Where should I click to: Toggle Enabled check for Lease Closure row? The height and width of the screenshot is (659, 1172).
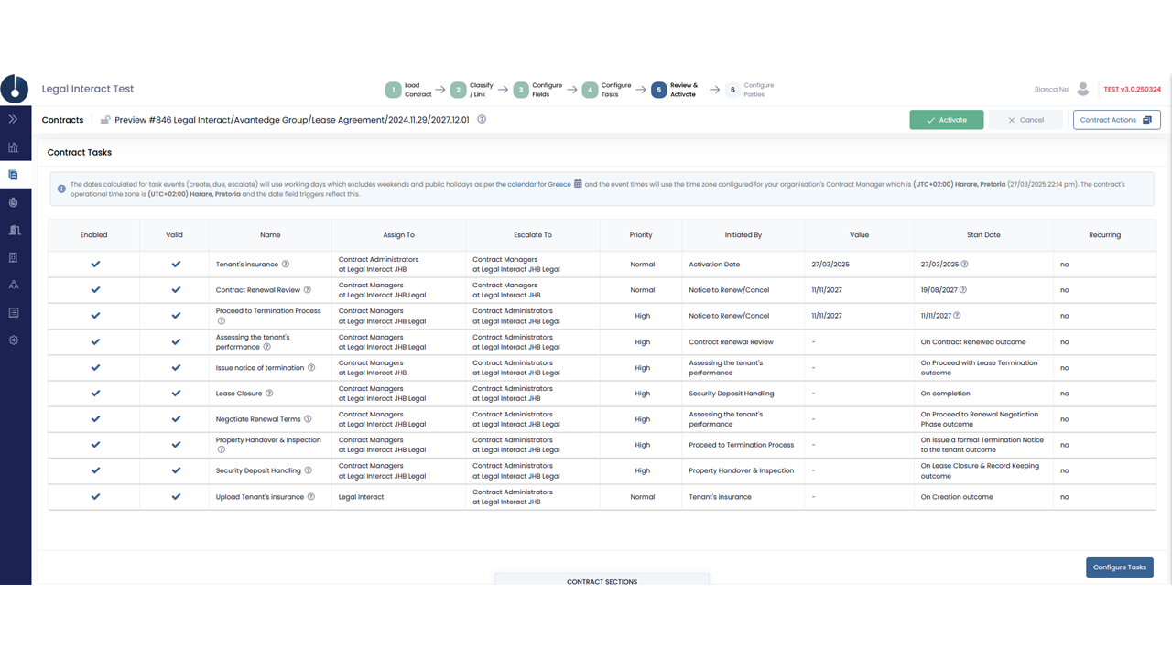[95, 394]
